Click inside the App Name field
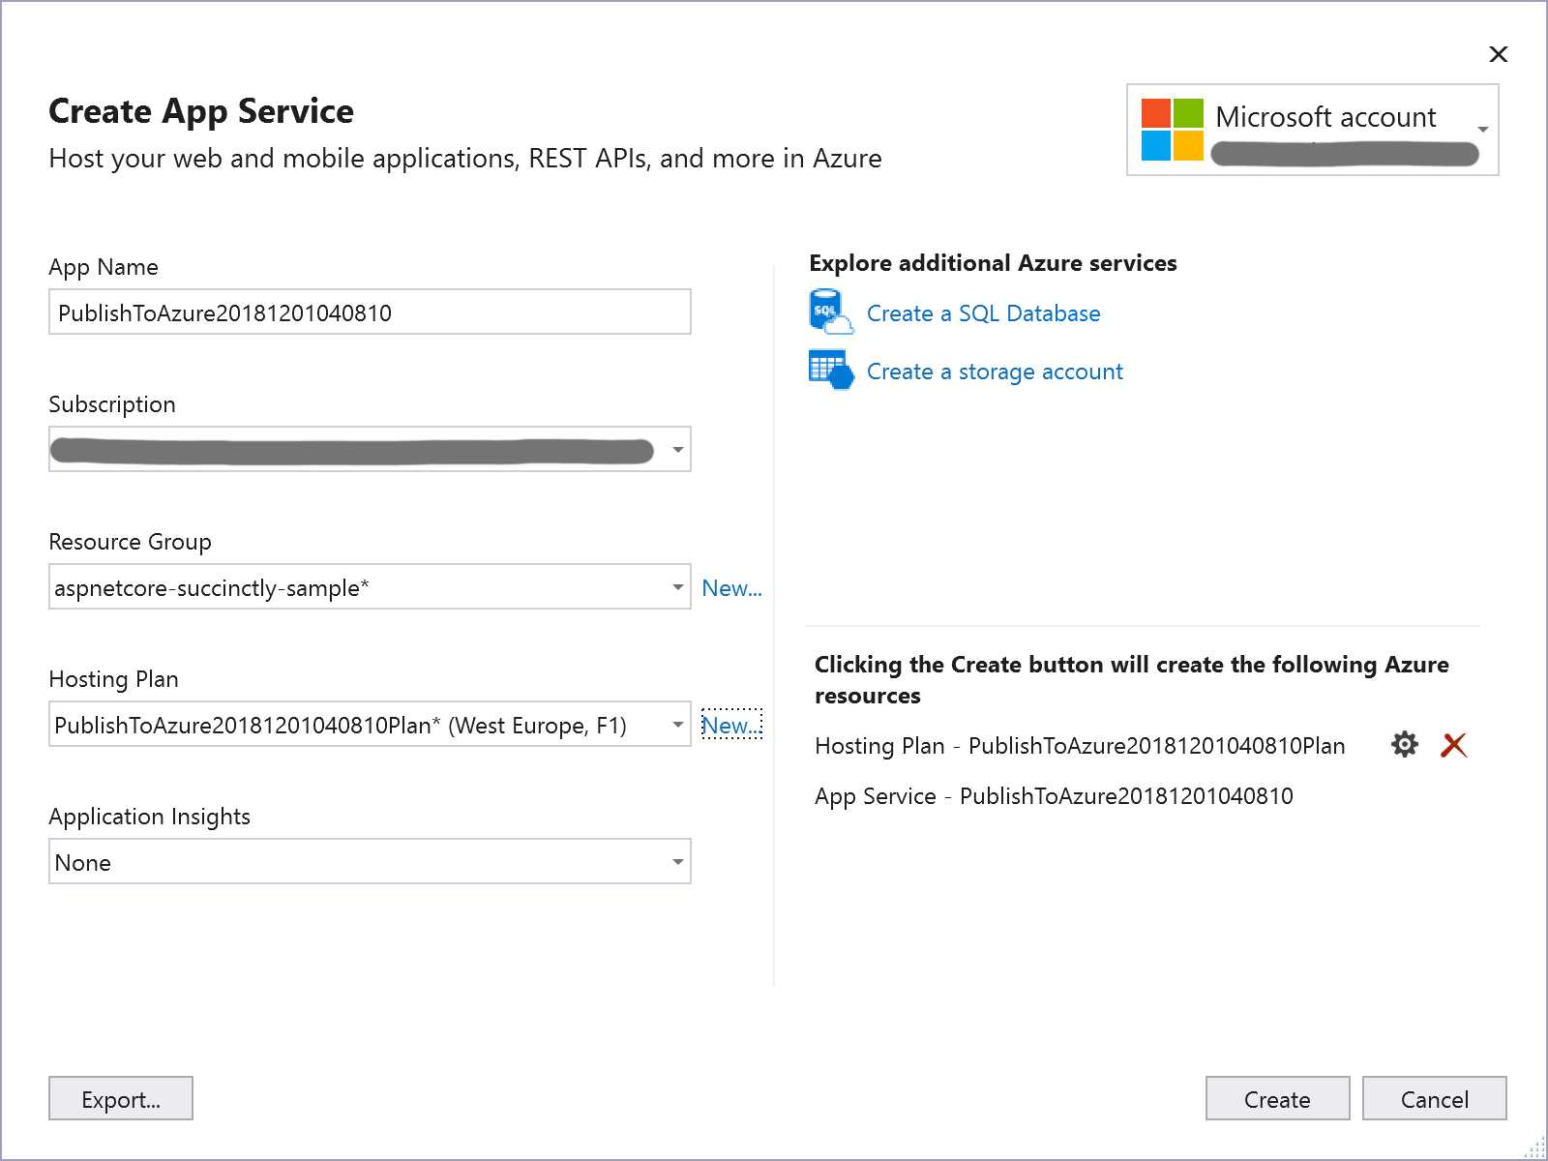Image resolution: width=1548 pixels, height=1161 pixels. coord(370,312)
